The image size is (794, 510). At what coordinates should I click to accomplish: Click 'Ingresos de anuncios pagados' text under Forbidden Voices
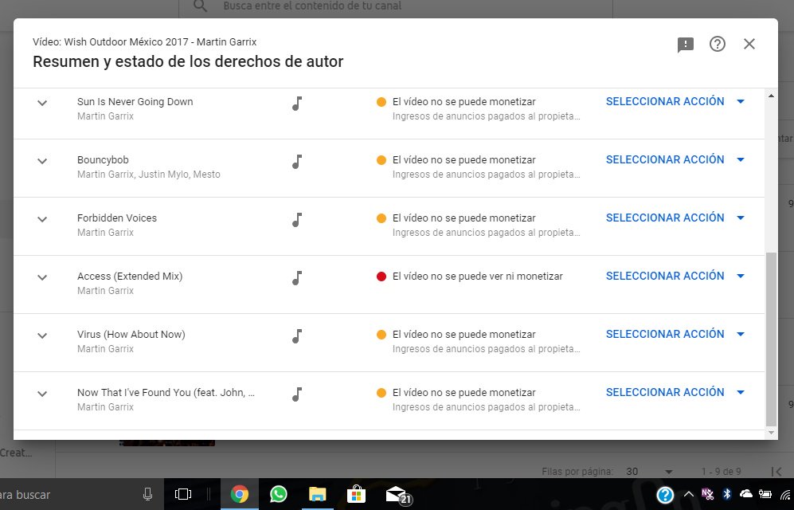[x=486, y=233]
